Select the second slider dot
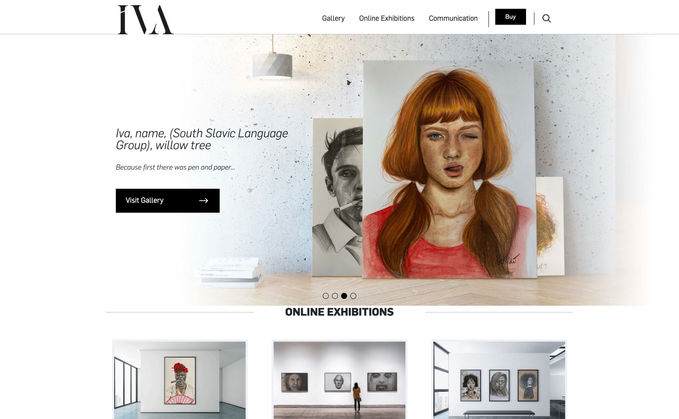Viewport: 679px width, 419px height. (x=335, y=296)
